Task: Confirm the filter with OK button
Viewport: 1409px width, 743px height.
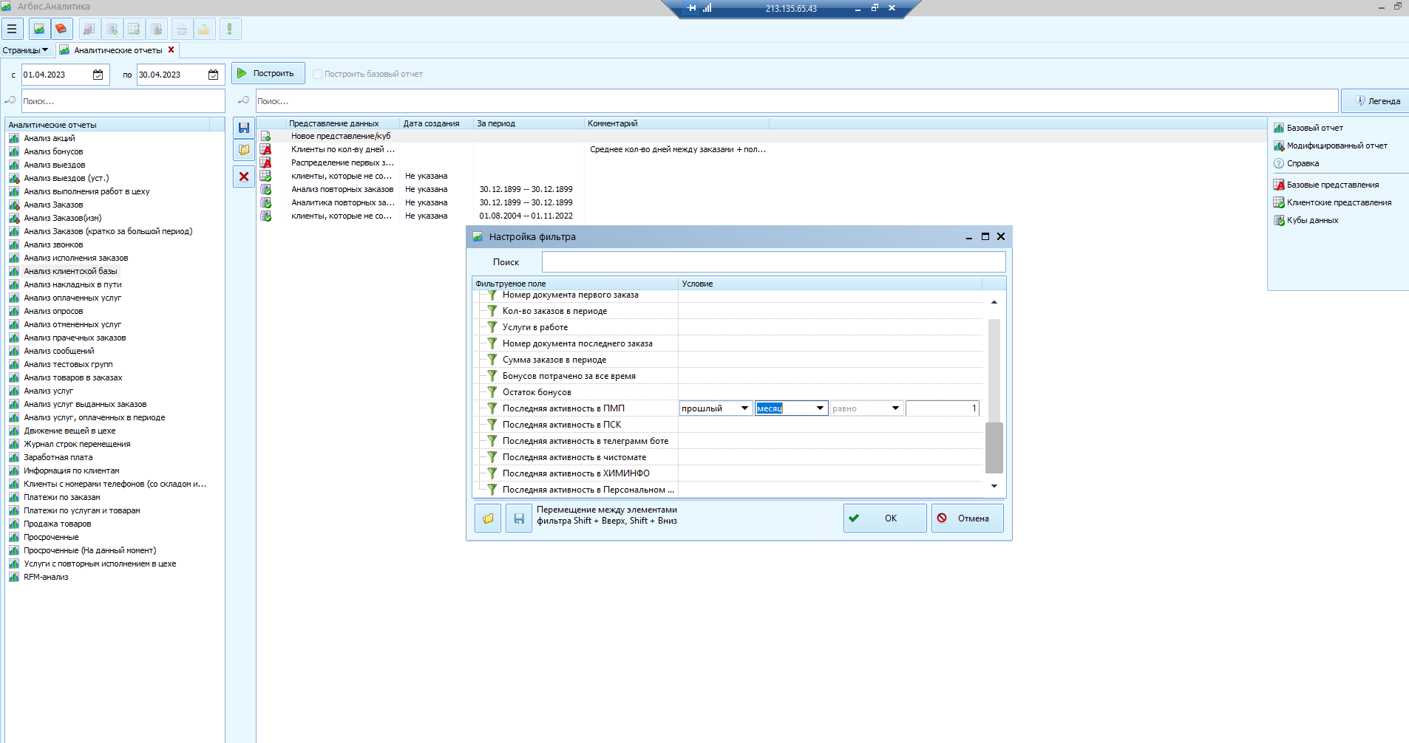Action: coord(884,518)
